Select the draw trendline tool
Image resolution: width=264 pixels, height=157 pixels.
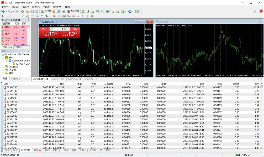23,16
